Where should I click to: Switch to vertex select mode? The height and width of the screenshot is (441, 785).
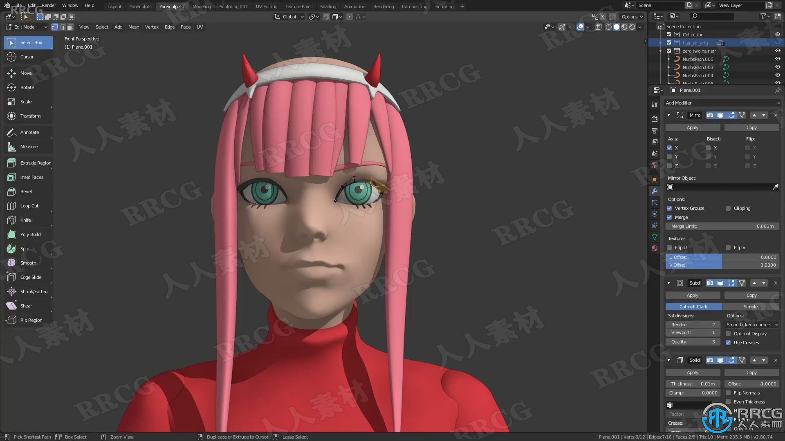pos(55,27)
